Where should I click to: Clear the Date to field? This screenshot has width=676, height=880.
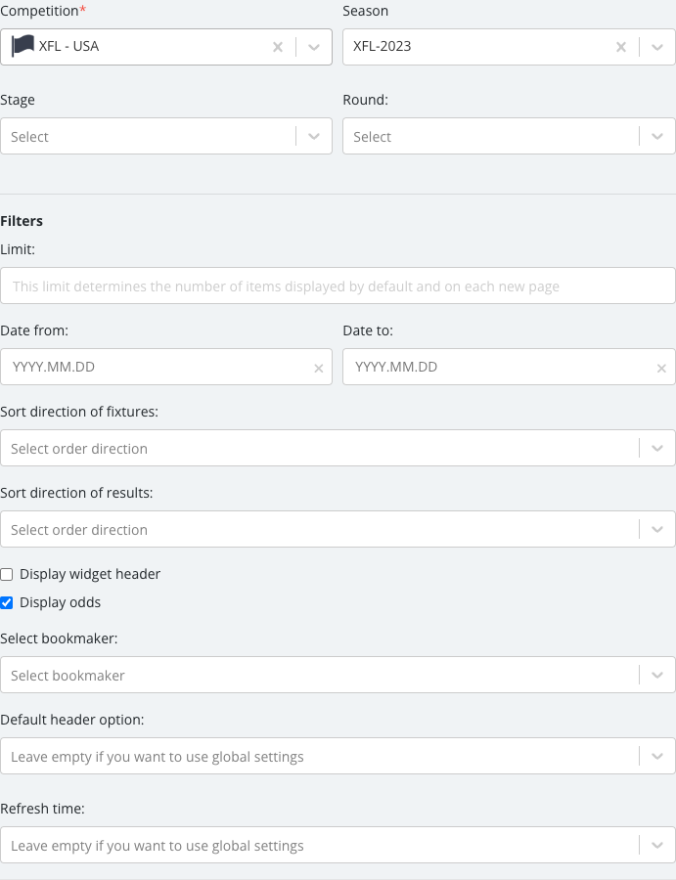(661, 369)
